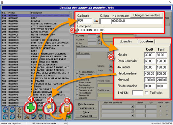The width and height of the screenshot is (173, 125).
Task: Click the Horaire Coût field 30.00
Action: 150,55
